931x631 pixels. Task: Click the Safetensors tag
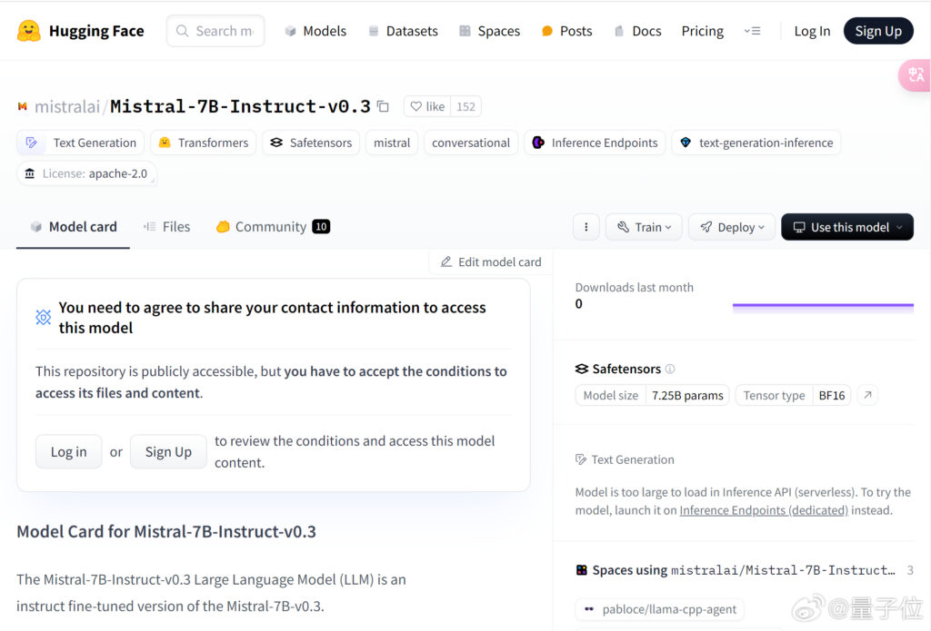point(311,143)
